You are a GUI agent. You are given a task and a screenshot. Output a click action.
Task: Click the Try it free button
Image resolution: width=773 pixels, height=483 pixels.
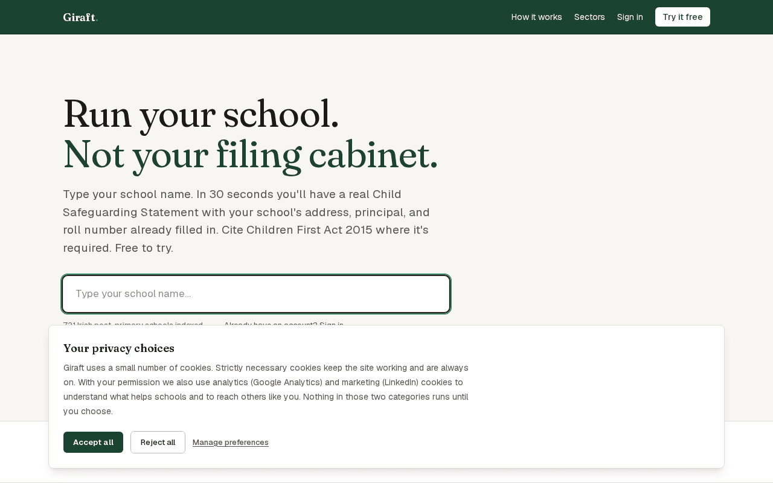click(x=682, y=17)
